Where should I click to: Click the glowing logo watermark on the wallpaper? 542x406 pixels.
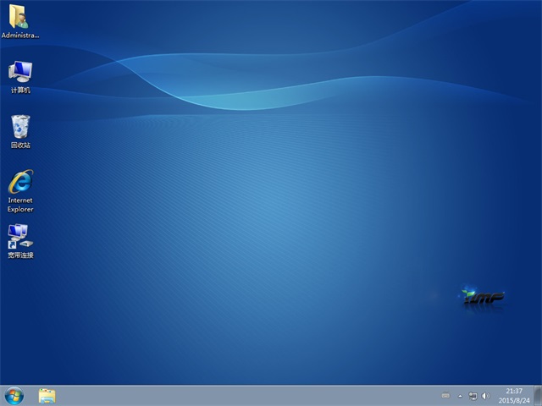coord(484,297)
